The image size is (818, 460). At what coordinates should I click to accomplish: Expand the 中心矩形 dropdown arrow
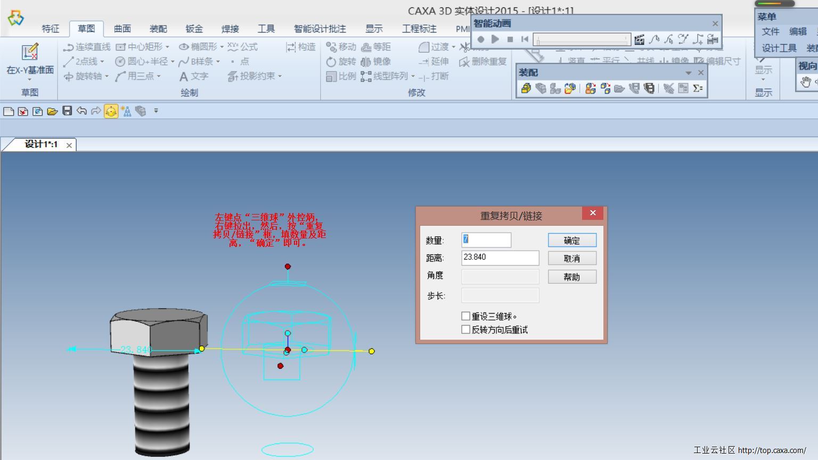pos(167,47)
